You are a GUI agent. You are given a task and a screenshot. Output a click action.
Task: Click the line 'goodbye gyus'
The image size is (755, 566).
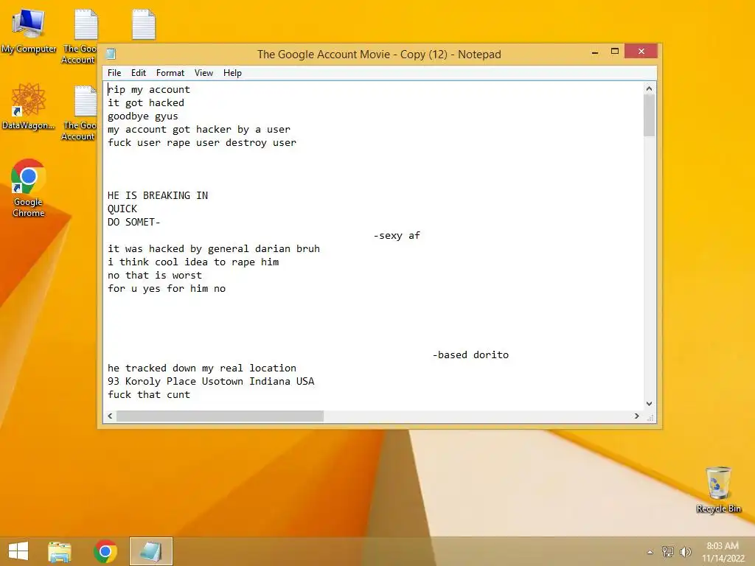point(143,116)
